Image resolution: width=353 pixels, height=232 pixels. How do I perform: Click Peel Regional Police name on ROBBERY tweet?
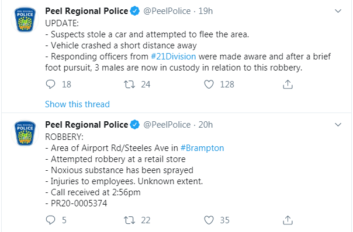click(x=86, y=125)
